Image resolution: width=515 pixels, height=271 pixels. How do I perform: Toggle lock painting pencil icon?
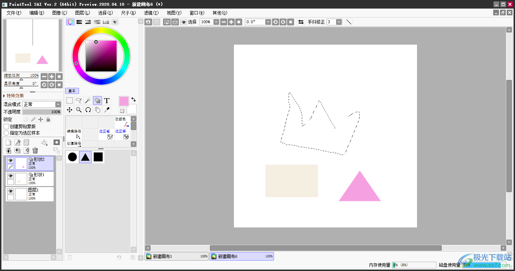pos(33,119)
